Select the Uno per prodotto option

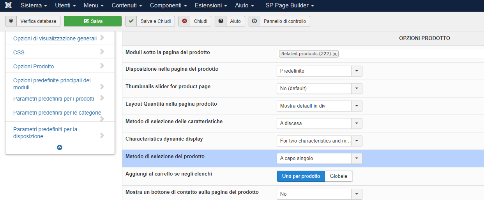point(301,176)
